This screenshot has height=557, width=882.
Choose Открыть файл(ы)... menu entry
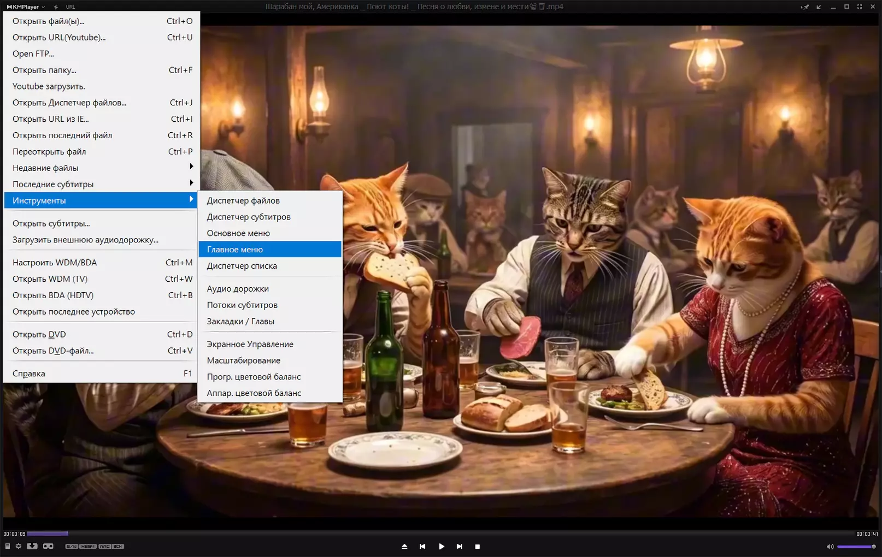(x=102, y=21)
